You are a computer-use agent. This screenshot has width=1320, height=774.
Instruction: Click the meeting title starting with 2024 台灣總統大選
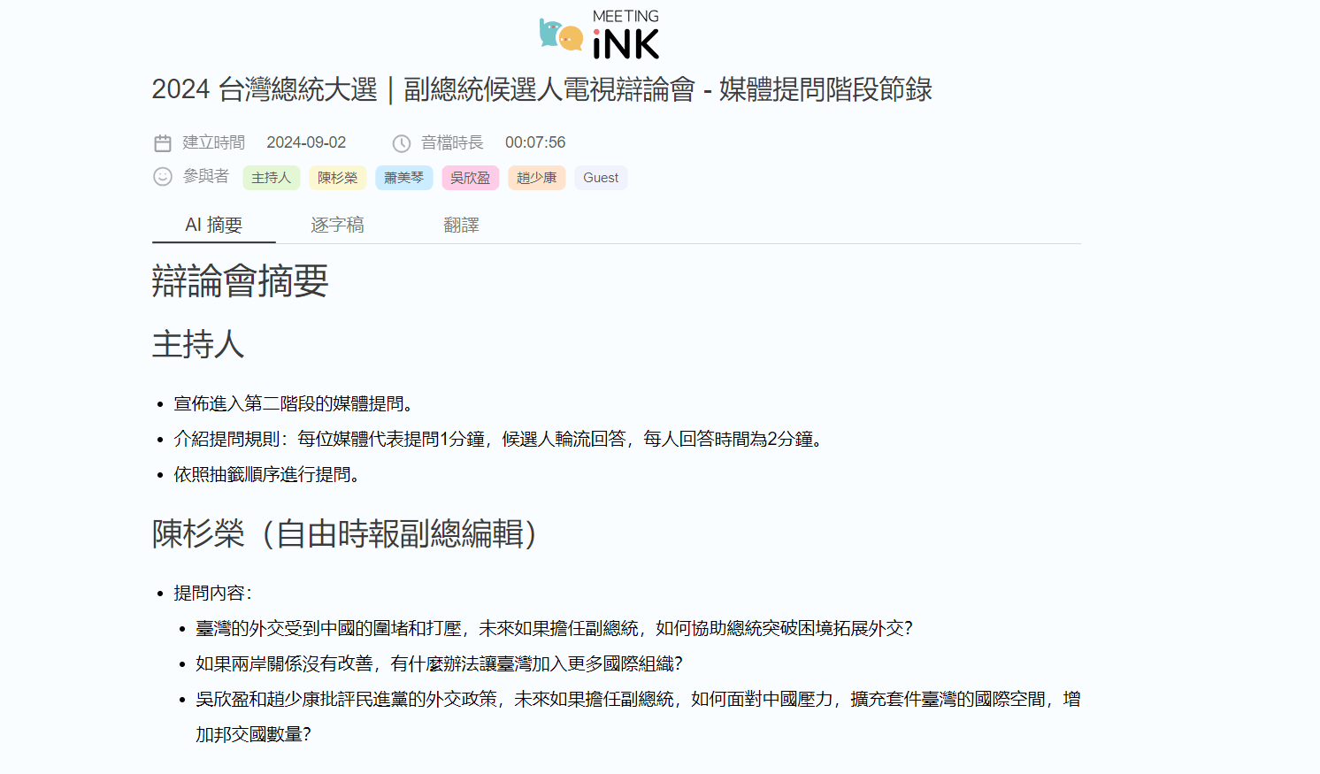(541, 89)
